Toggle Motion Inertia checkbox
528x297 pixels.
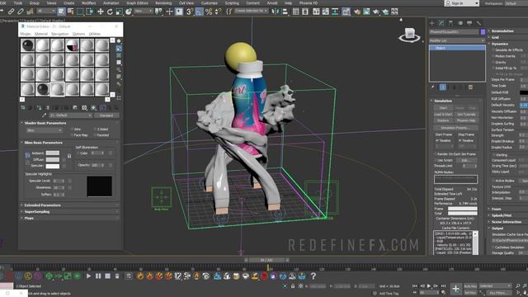point(493,56)
